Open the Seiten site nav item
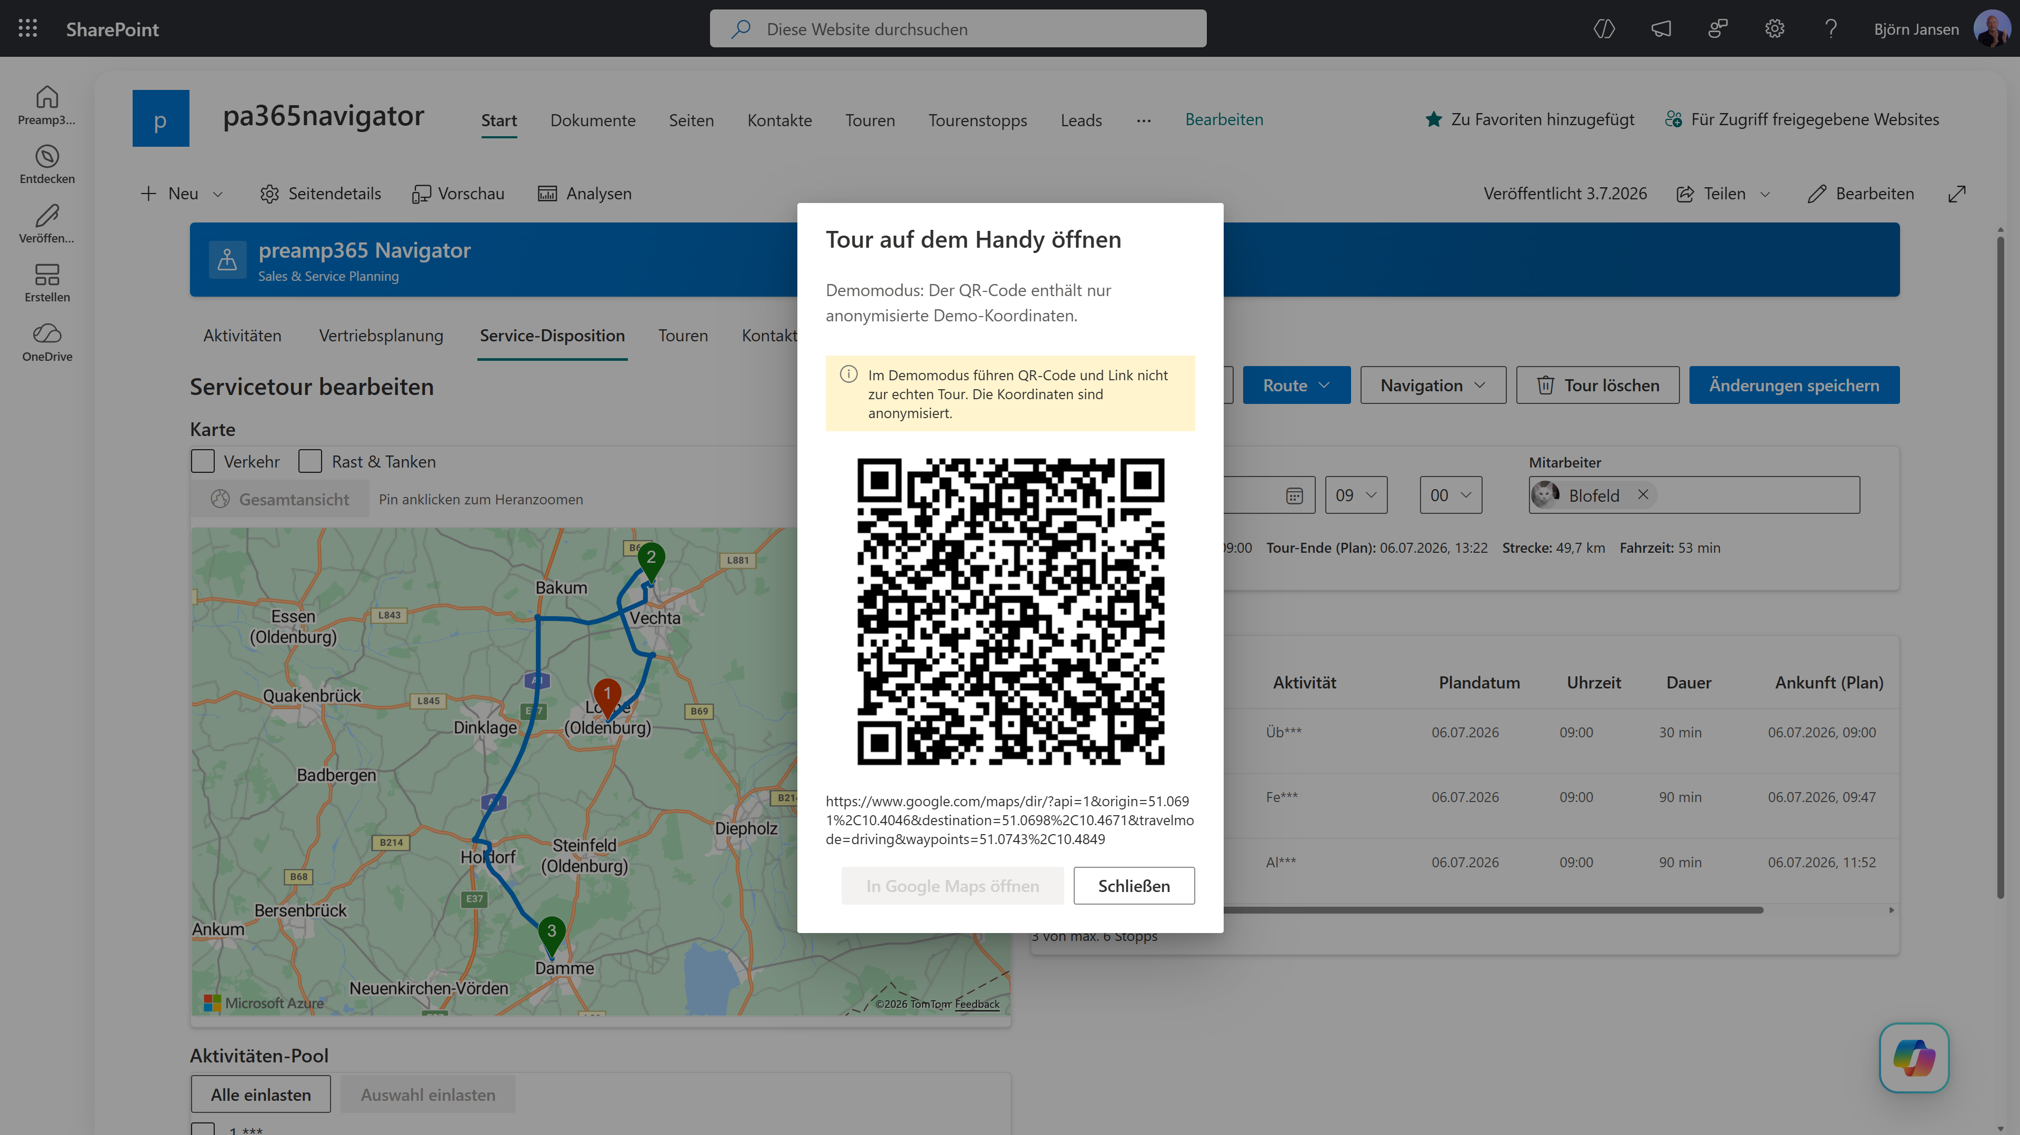This screenshot has height=1135, width=2020. pyautogui.click(x=691, y=120)
